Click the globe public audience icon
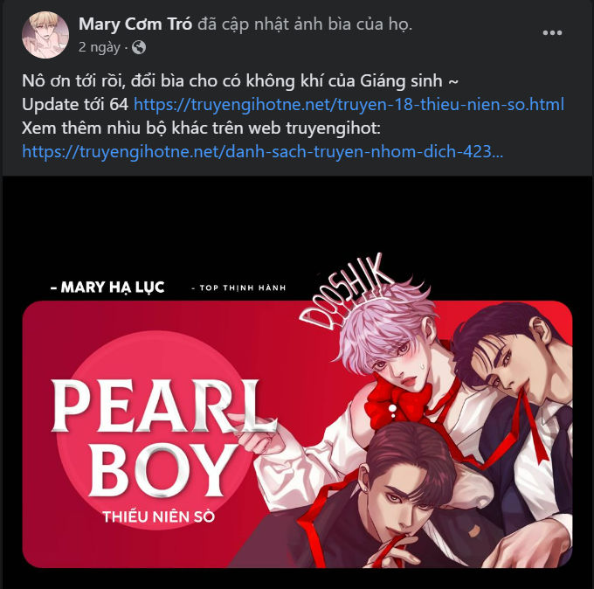594x589 pixels. (139, 47)
